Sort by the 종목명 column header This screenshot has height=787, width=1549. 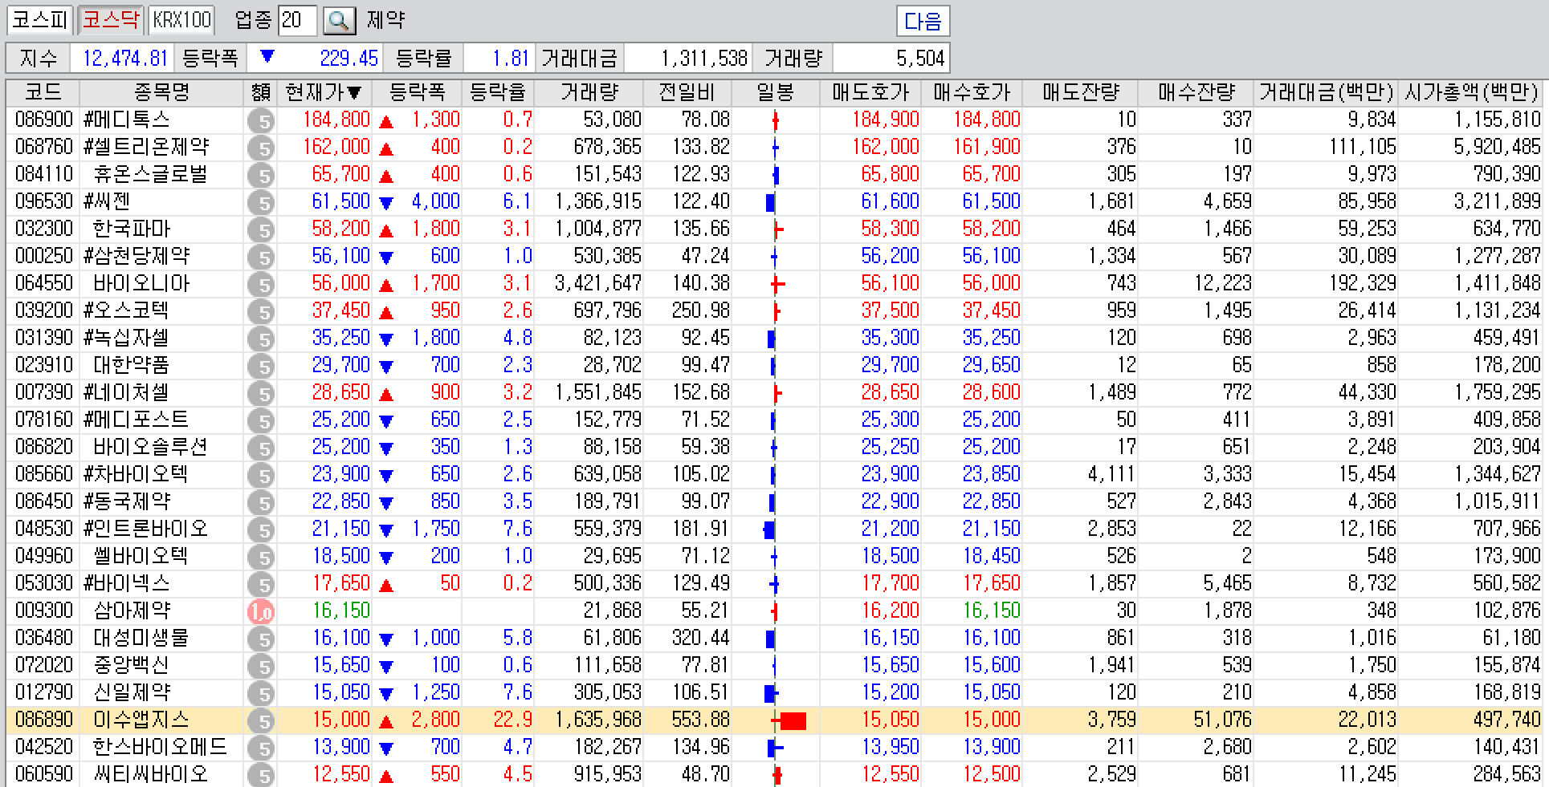[x=161, y=92]
